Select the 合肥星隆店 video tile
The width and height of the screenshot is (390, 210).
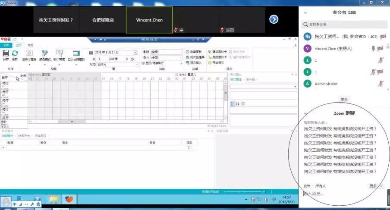click(x=103, y=20)
